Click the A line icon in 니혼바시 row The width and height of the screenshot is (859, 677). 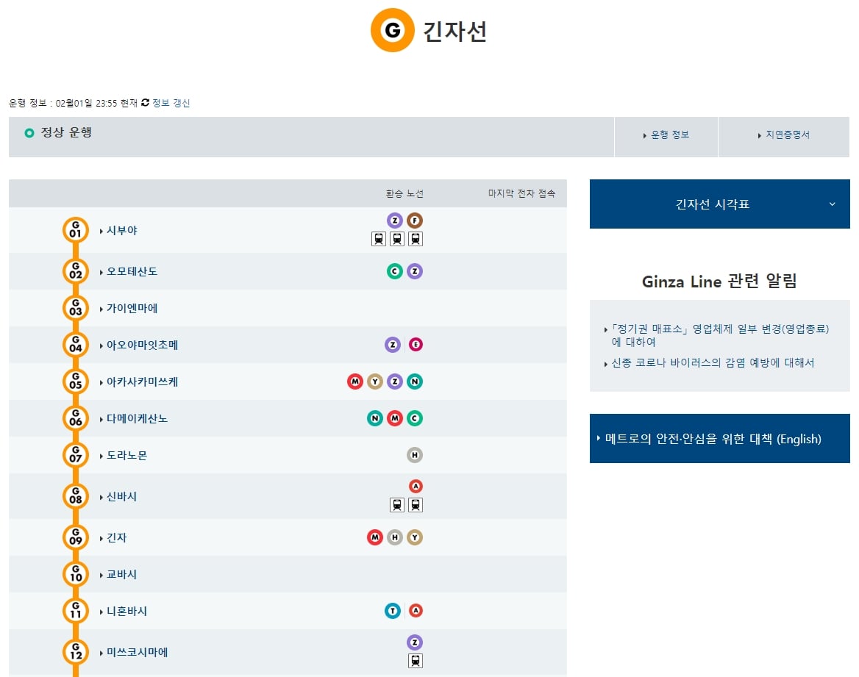click(x=416, y=610)
